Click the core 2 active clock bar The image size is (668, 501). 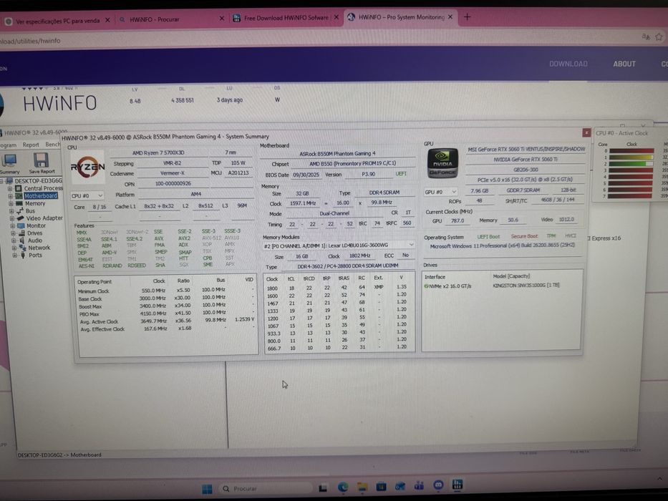pos(631,164)
